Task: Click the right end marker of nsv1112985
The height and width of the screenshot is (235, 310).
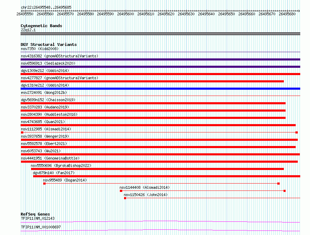Action: (296, 132)
